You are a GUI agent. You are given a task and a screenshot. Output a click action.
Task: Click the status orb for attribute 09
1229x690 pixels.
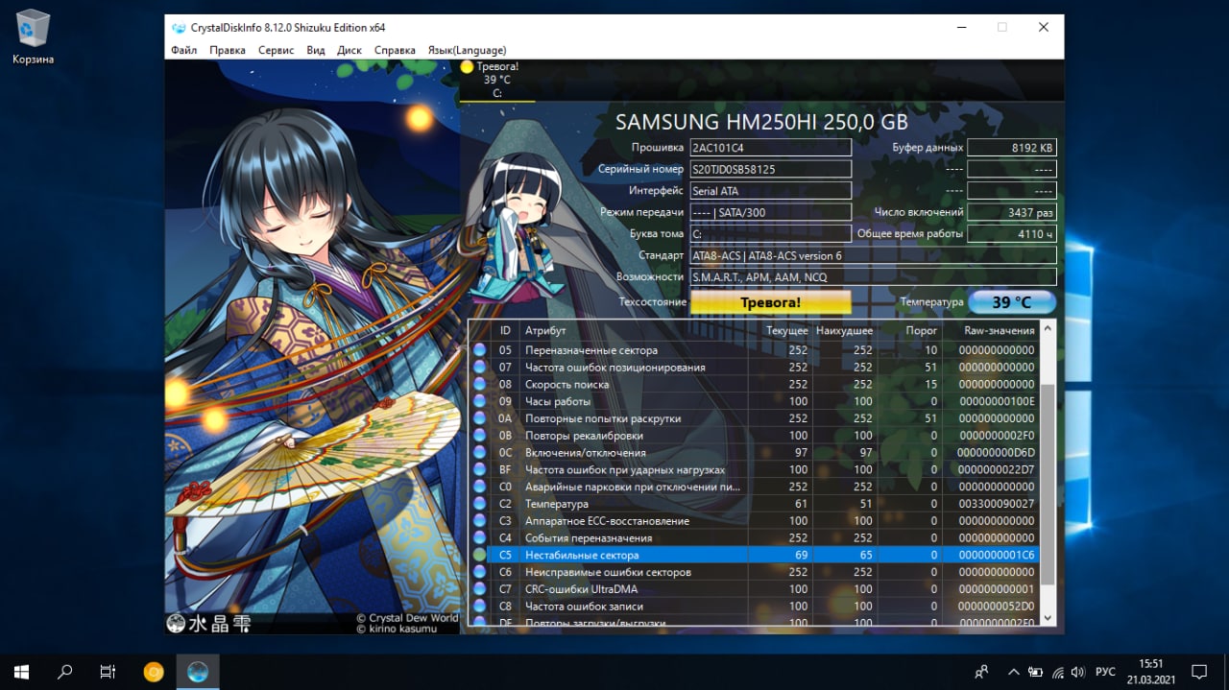click(x=479, y=401)
